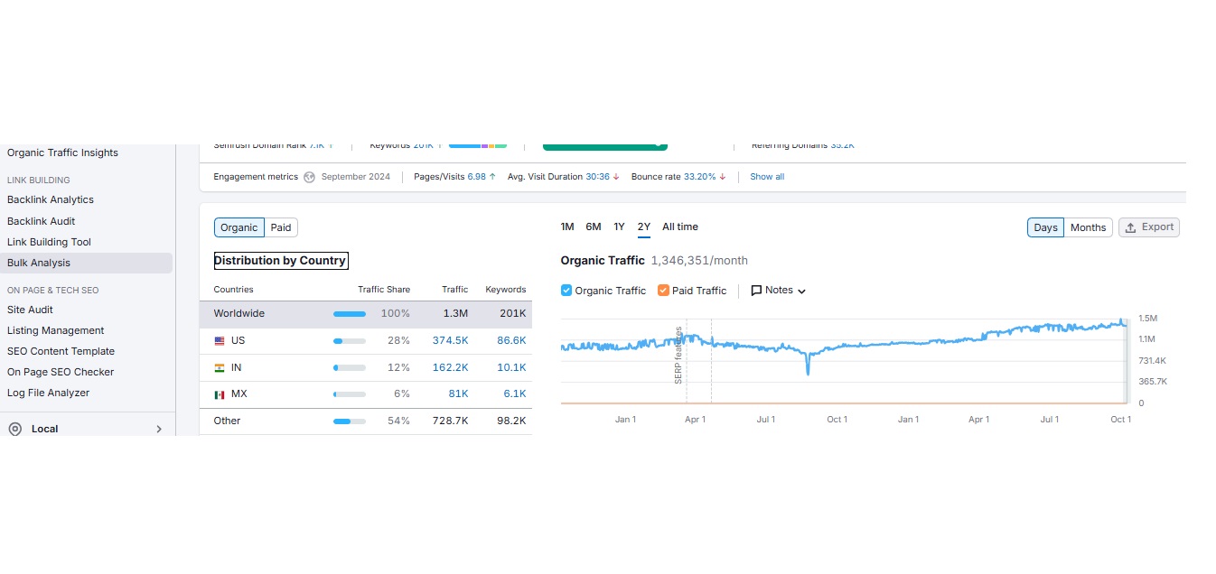The width and height of the screenshot is (1216, 574).
Task: Select the All time range tab
Action: (680, 227)
